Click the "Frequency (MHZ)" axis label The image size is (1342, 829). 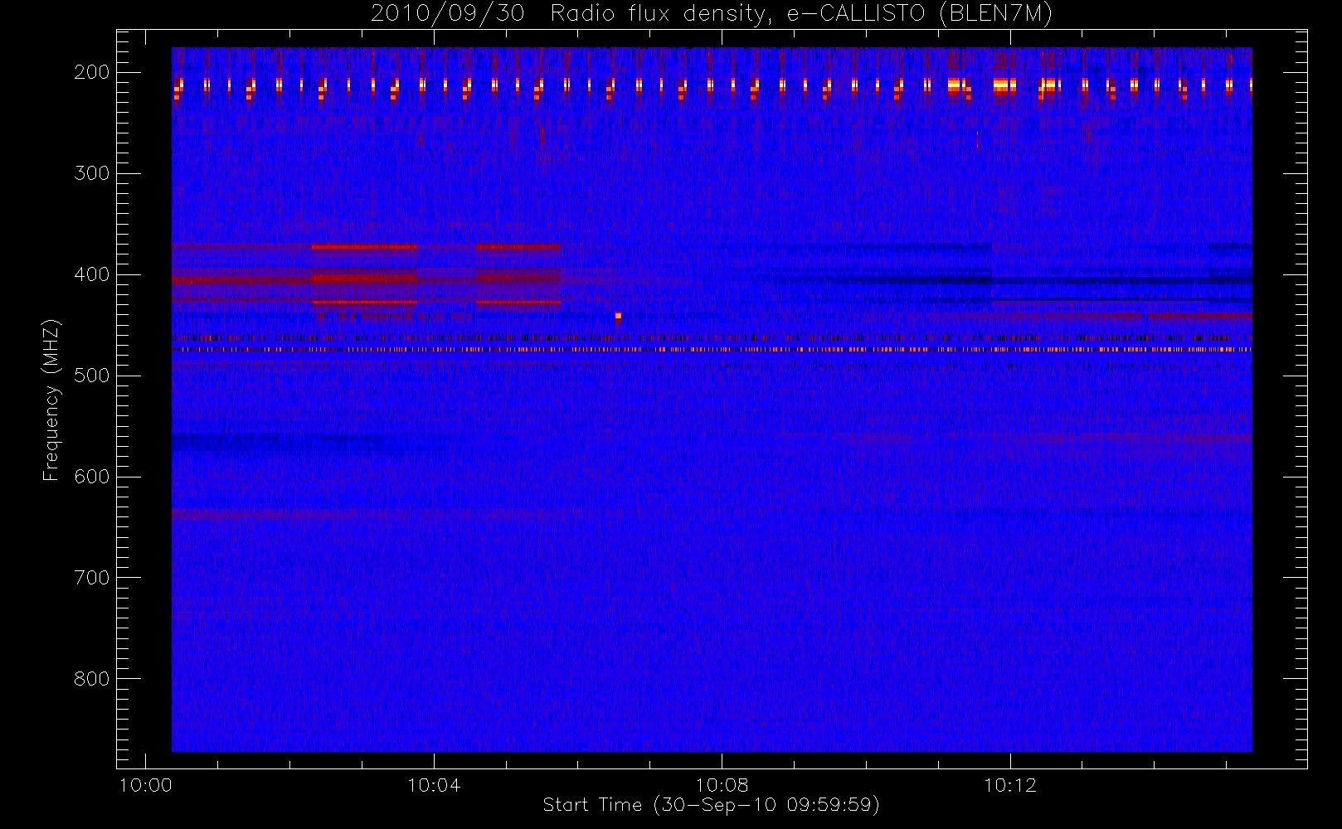point(51,400)
